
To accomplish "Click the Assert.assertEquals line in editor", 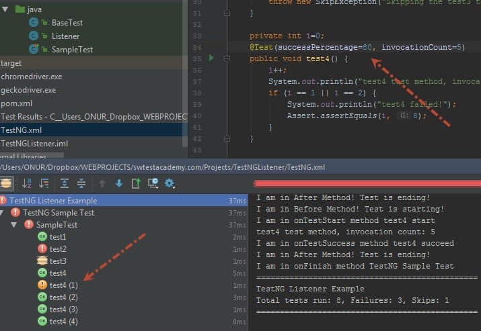I will click(x=357, y=115).
